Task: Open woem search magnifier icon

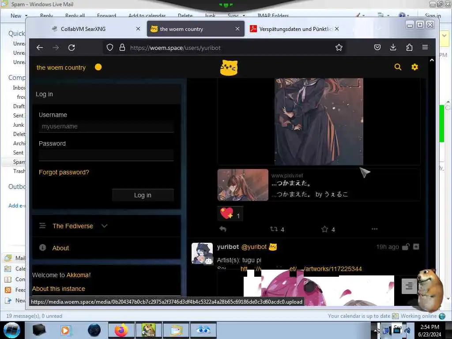Action: pyautogui.click(x=398, y=67)
